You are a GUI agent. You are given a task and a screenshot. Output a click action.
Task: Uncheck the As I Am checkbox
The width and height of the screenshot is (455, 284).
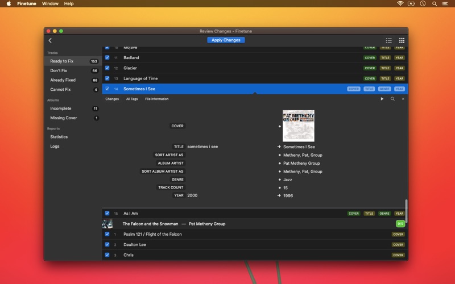[107, 214]
